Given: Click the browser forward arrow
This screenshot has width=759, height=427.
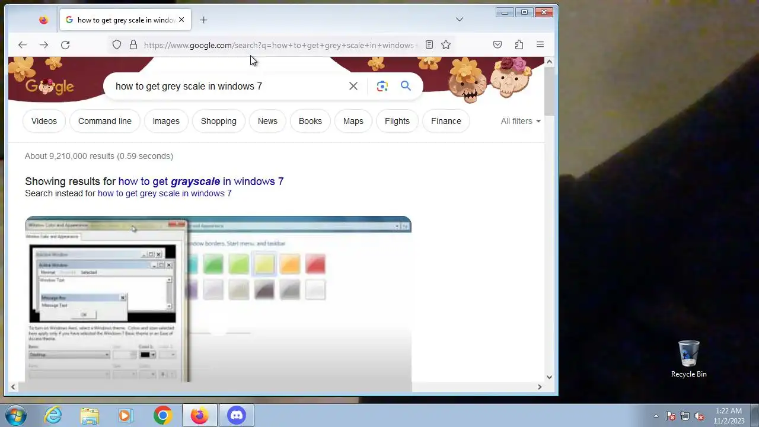Looking at the screenshot, I should (x=44, y=44).
